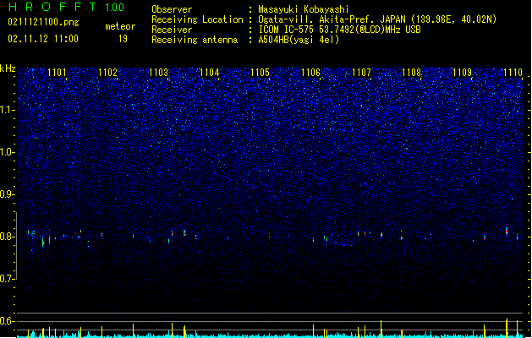Select the filename 0211121100.png
This screenshot has width=532, height=338.
(x=43, y=22)
